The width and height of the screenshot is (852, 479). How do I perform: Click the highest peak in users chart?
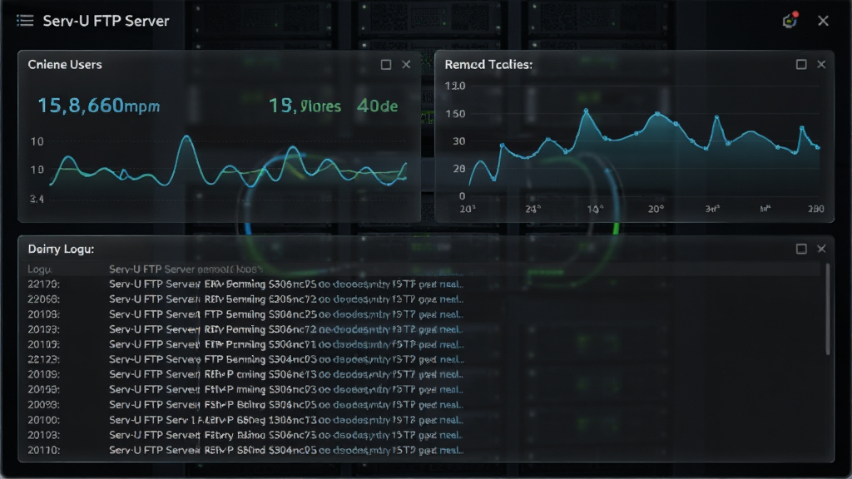(187, 137)
